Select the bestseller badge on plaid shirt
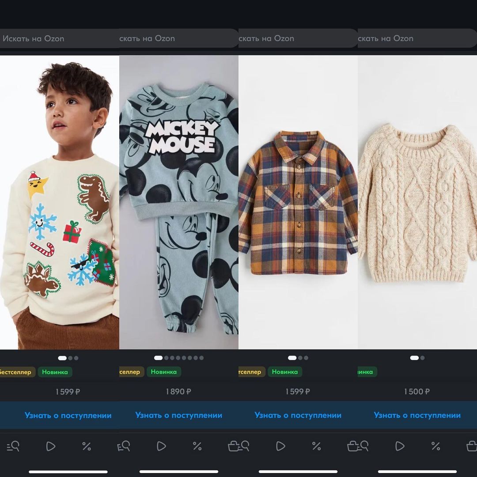This screenshot has height=477, width=477. (x=252, y=372)
